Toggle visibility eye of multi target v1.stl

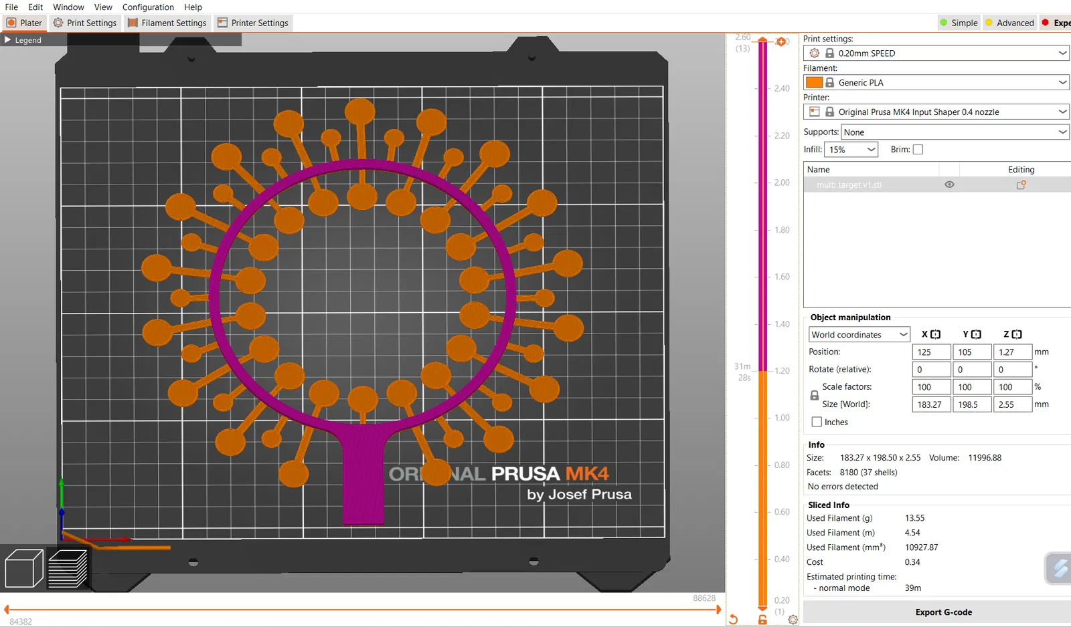949,185
